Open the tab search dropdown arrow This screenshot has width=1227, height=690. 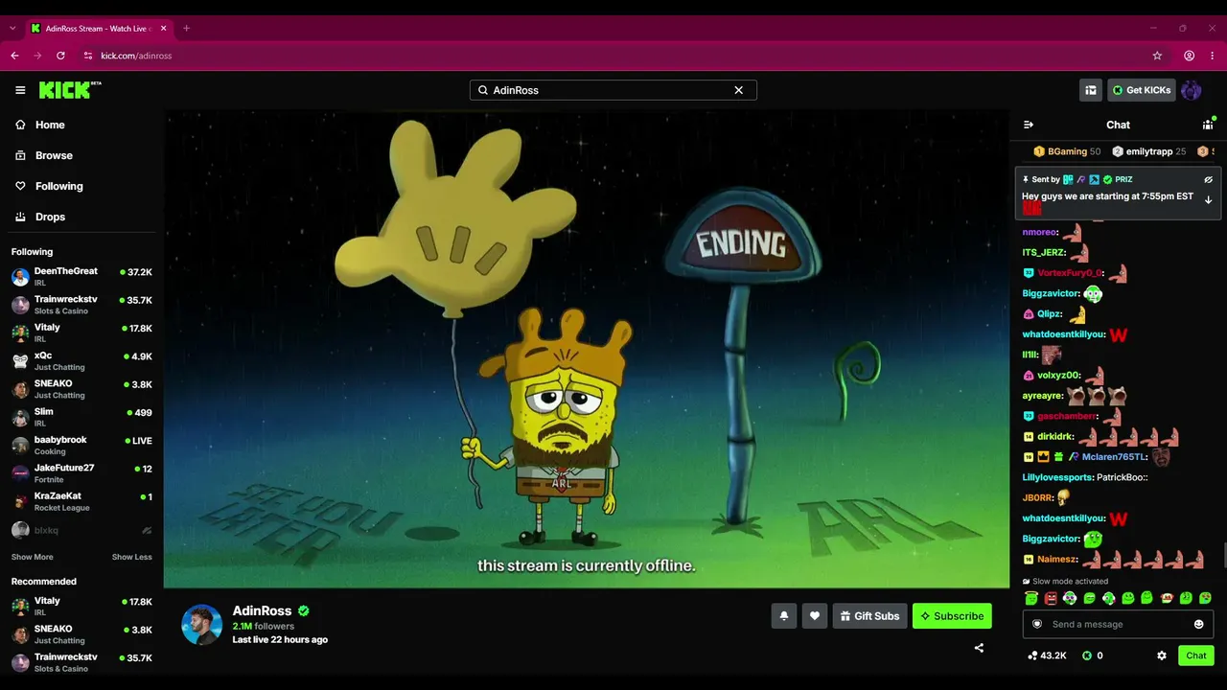pyautogui.click(x=12, y=28)
